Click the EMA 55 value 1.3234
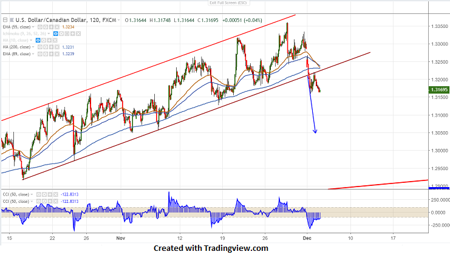The height and width of the screenshot is (260, 450). point(68,27)
